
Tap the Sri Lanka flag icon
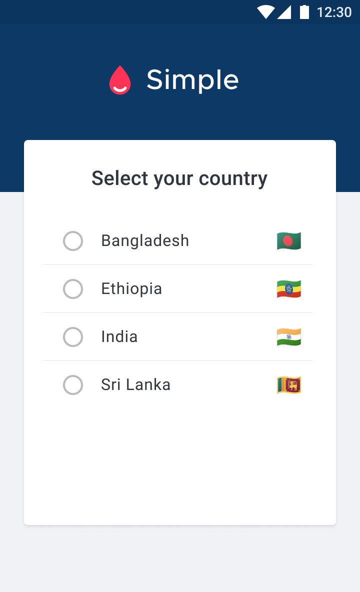tap(289, 385)
